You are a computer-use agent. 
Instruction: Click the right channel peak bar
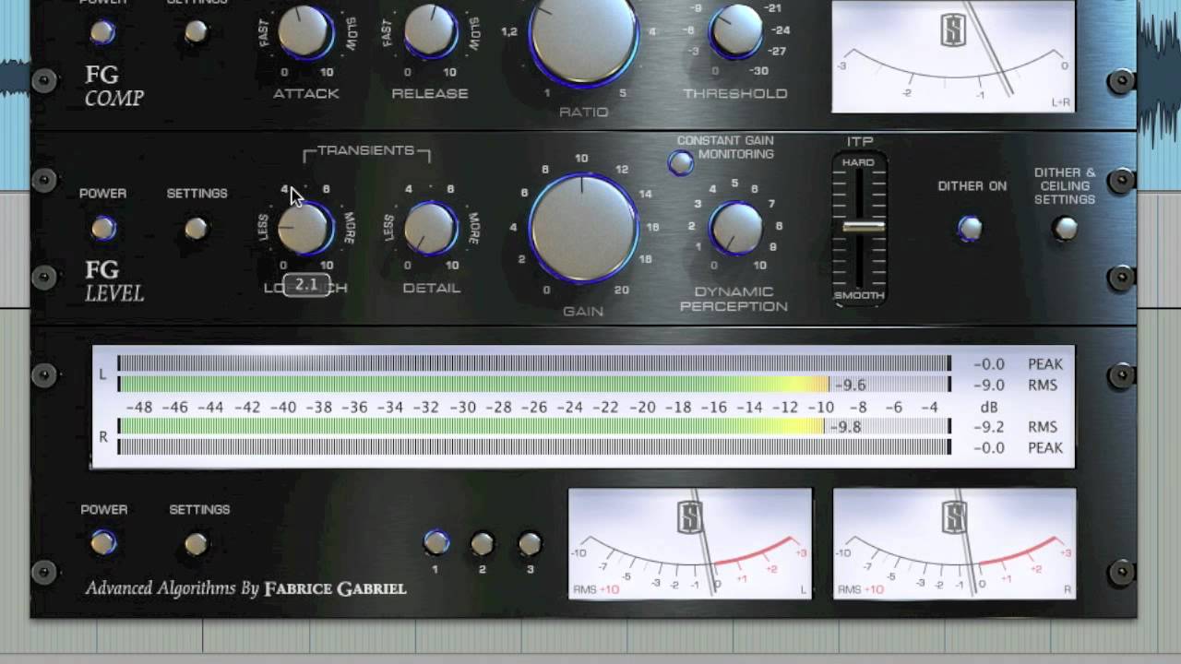[x=534, y=447]
